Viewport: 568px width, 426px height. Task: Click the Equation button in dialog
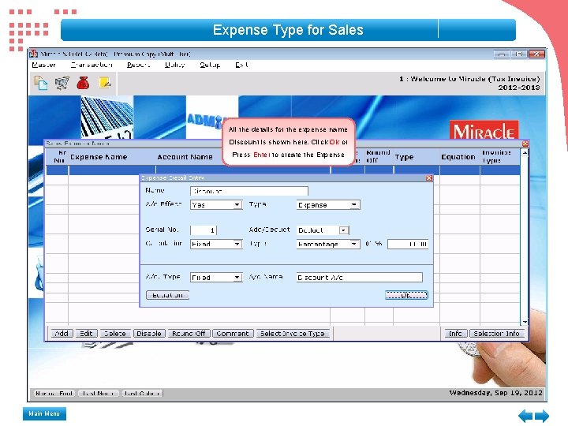[x=167, y=295]
